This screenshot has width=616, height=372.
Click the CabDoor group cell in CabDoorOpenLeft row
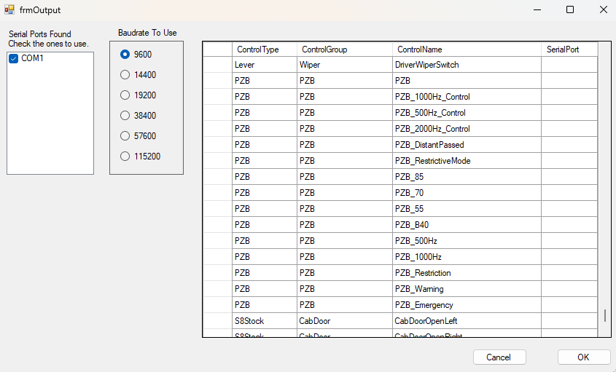pyautogui.click(x=345, y=321)
